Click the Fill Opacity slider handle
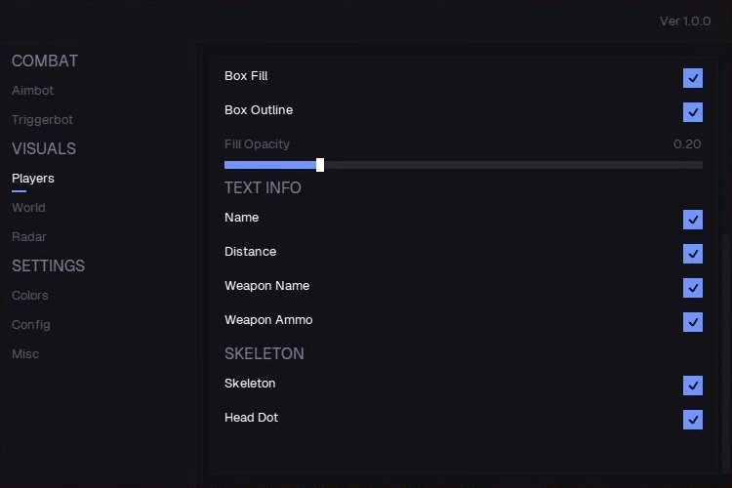 click(320, 165)
